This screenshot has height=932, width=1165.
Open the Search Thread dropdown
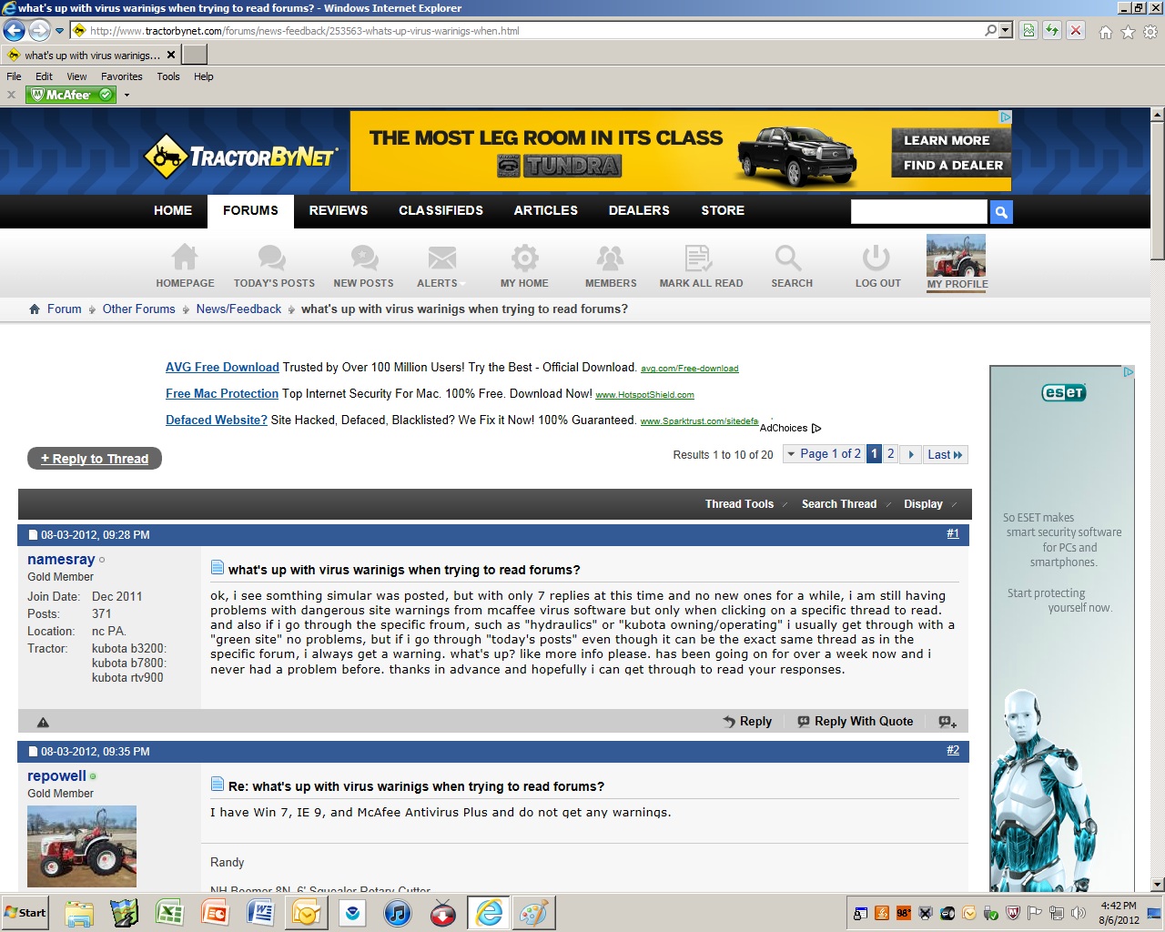pos(845,504)
